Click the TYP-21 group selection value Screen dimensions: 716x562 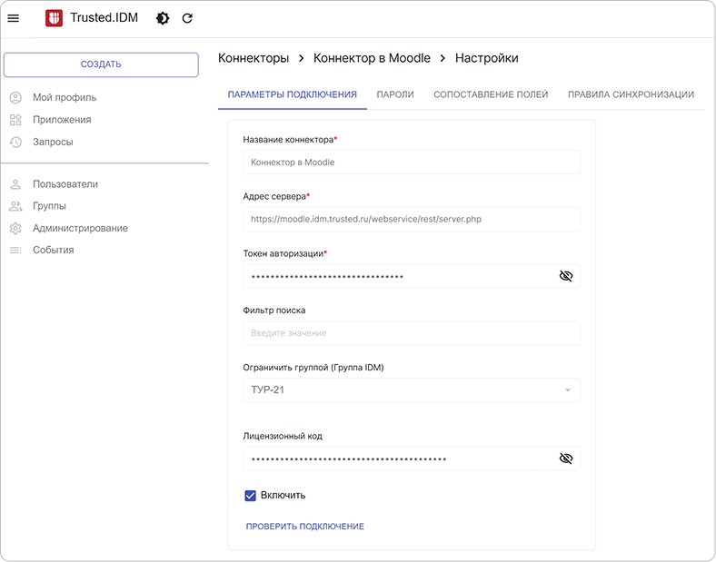[267, 390]
